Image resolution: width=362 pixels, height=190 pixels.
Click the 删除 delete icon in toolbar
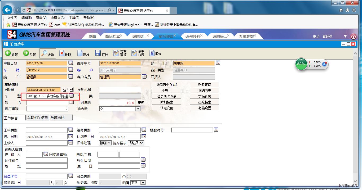[62, 53]
